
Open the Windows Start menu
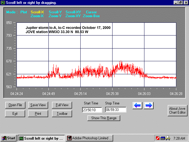(x=9, y=138)
